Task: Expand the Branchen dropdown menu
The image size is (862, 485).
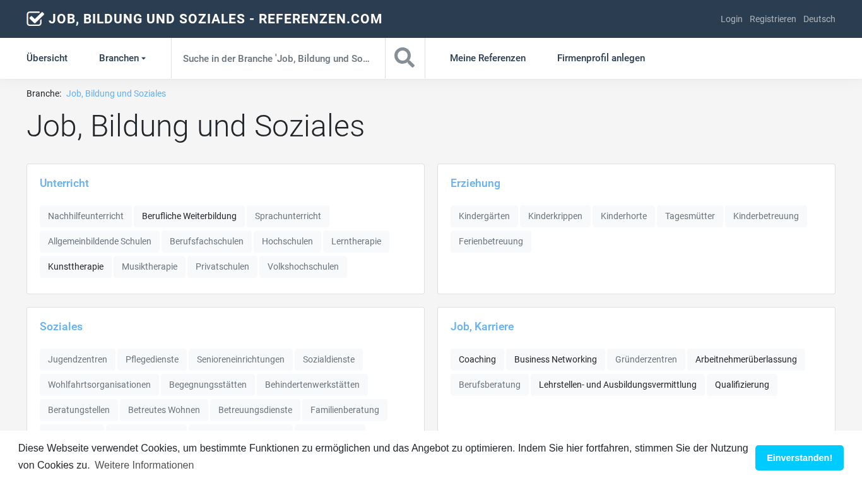Action: pyautogui.click(x=122, y=58)
